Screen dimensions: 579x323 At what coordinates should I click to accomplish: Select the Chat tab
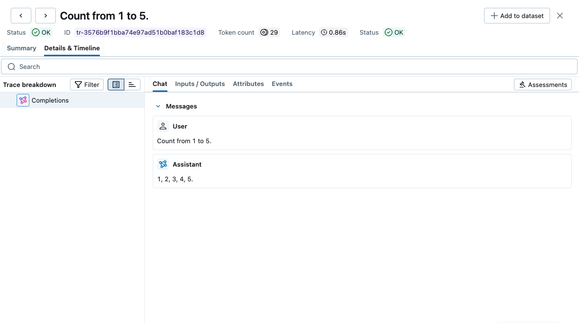click(x=160, y=84)
